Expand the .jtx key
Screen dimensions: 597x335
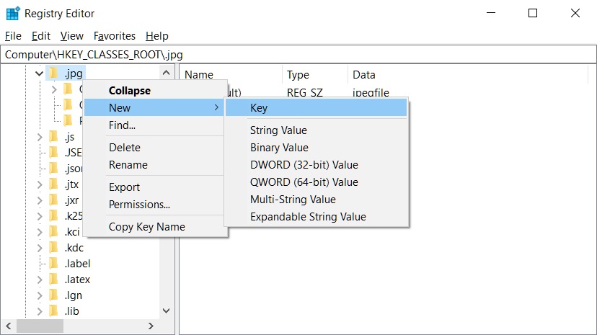point(40,185)
